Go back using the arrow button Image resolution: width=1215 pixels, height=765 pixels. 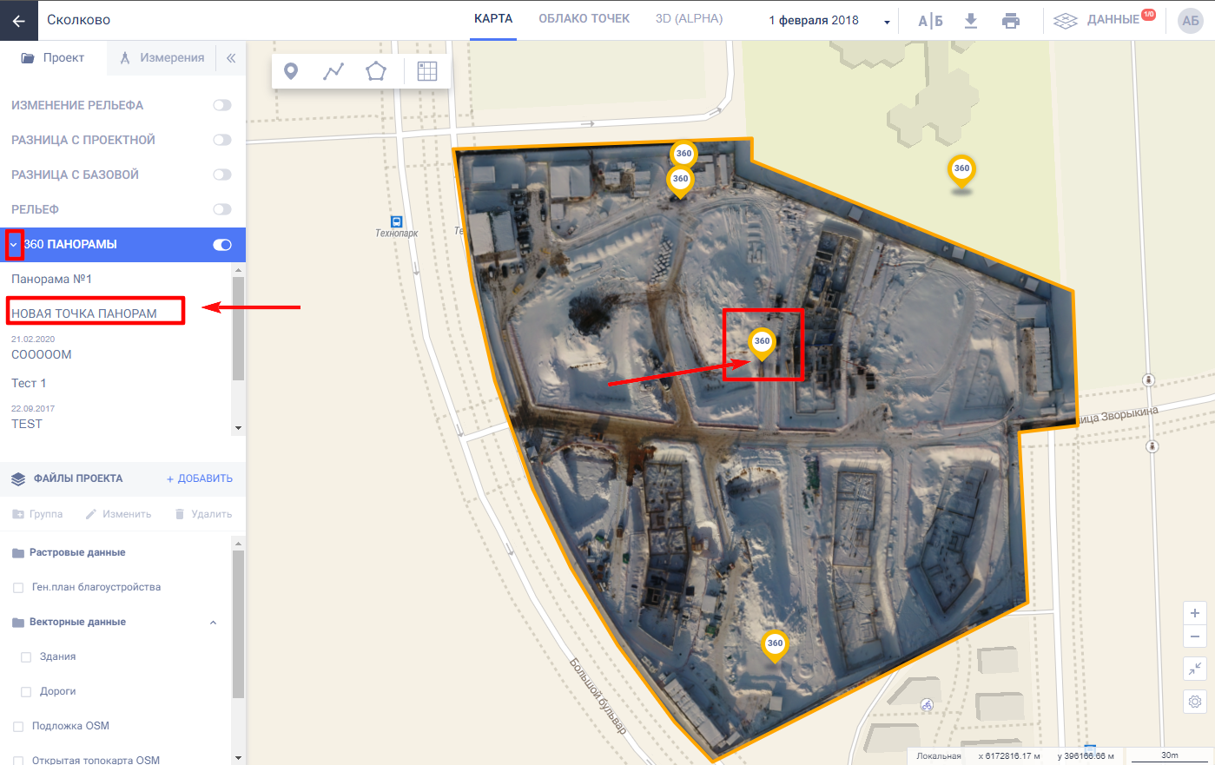(x=19, y=20)
